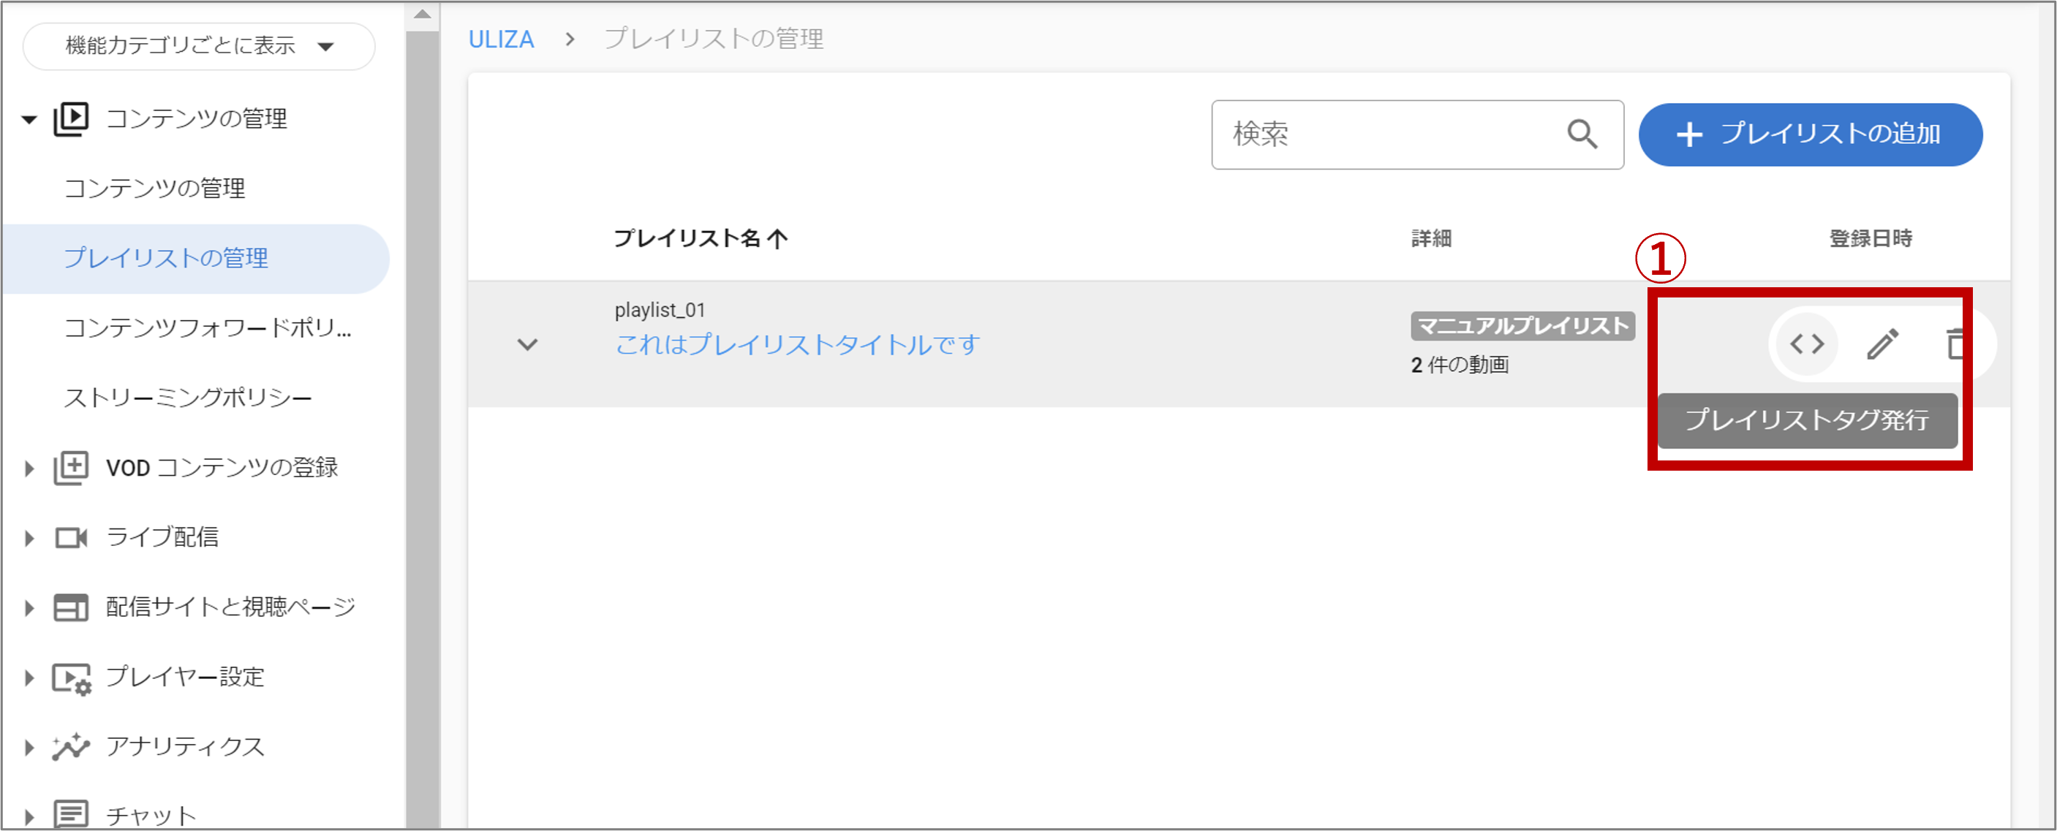Click the VOD コンテンツの登録 icon
This screenshot has height=831, width=2057.
[71, 468]
